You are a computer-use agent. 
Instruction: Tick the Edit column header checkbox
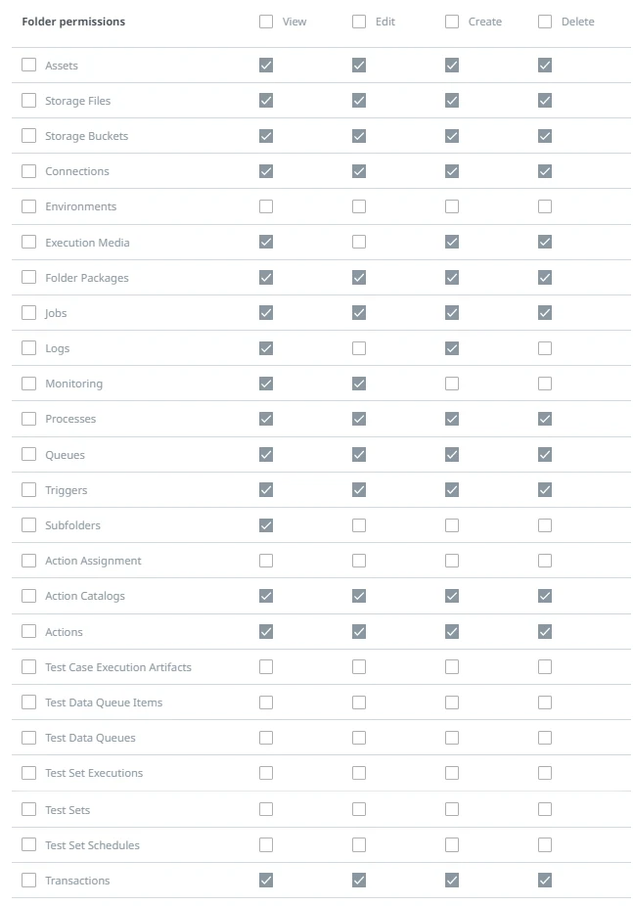(x=359, y=22)
